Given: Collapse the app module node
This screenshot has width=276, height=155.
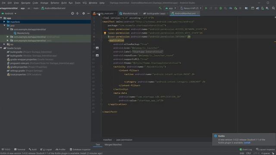Looking at the screenshot, I should point(1,18).
